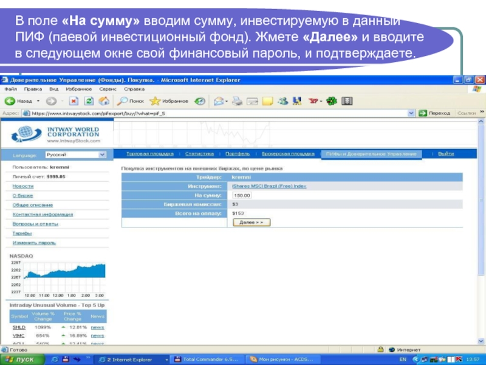Screen dimensions: 486x365
Task: Open the Статистика navigation tab
Action: (x=200, y=154)
